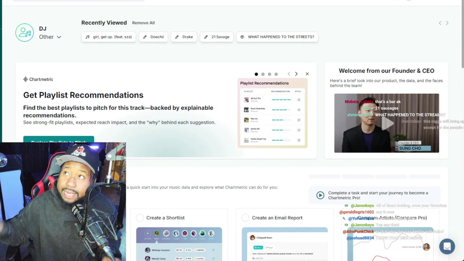This screenshot has width=464, height=261.
Task: Open the Drake artist chip
Action: (x=184, y=37)
